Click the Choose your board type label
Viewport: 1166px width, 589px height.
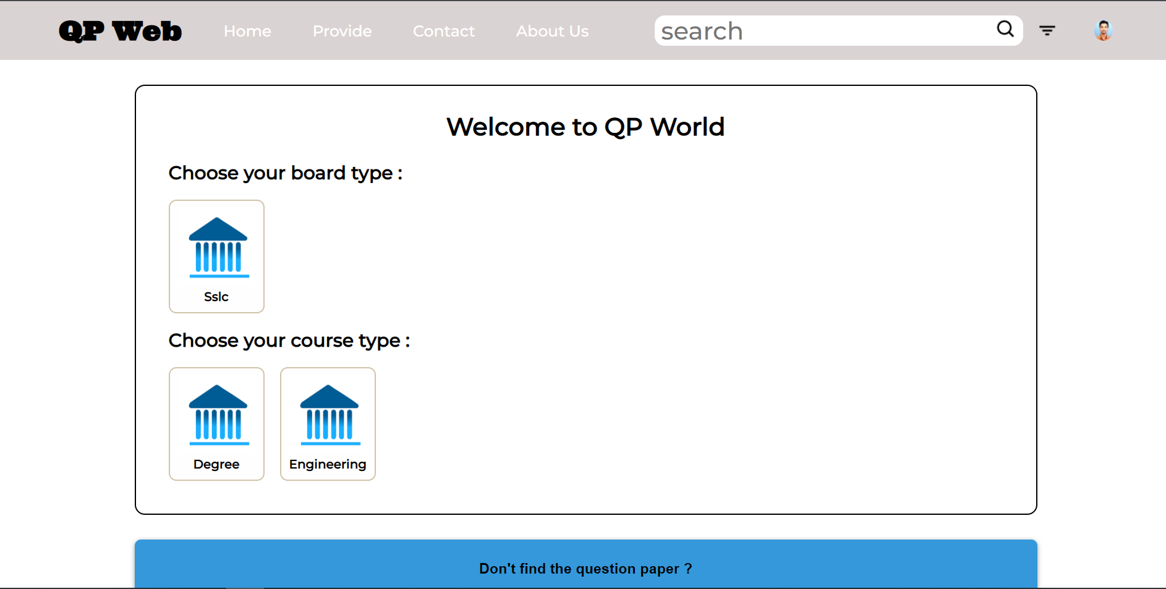[285, 173]
